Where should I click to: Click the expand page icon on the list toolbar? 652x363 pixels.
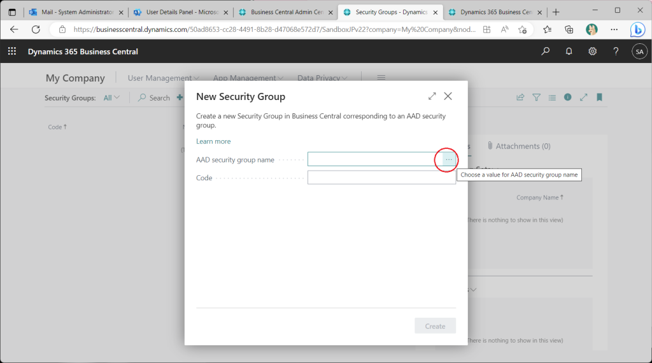(584, 97)
